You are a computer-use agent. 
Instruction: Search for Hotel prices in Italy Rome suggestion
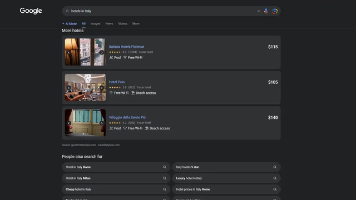(x=226, y=189)
